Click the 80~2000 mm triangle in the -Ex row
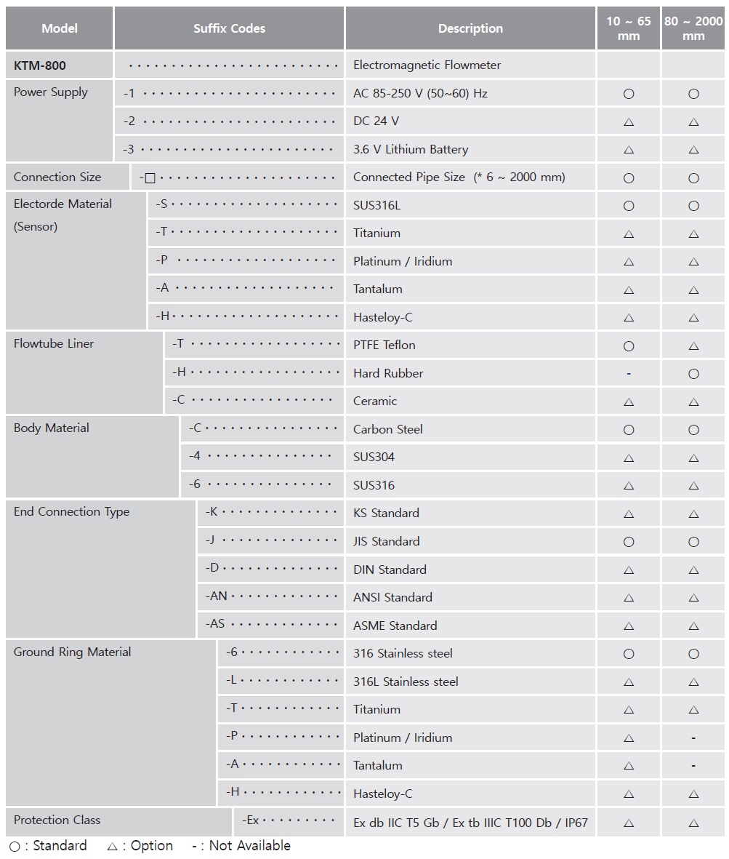Screen dimensions: 729x859 (x=693, y=823)
